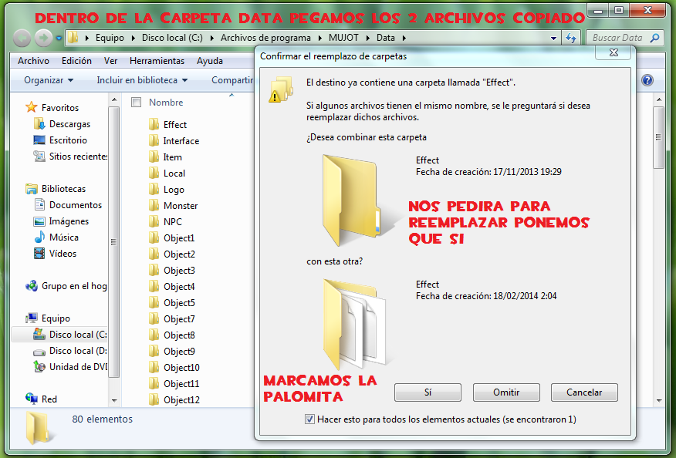Open the blue Ayuda help icon

(x=647, y=79)
